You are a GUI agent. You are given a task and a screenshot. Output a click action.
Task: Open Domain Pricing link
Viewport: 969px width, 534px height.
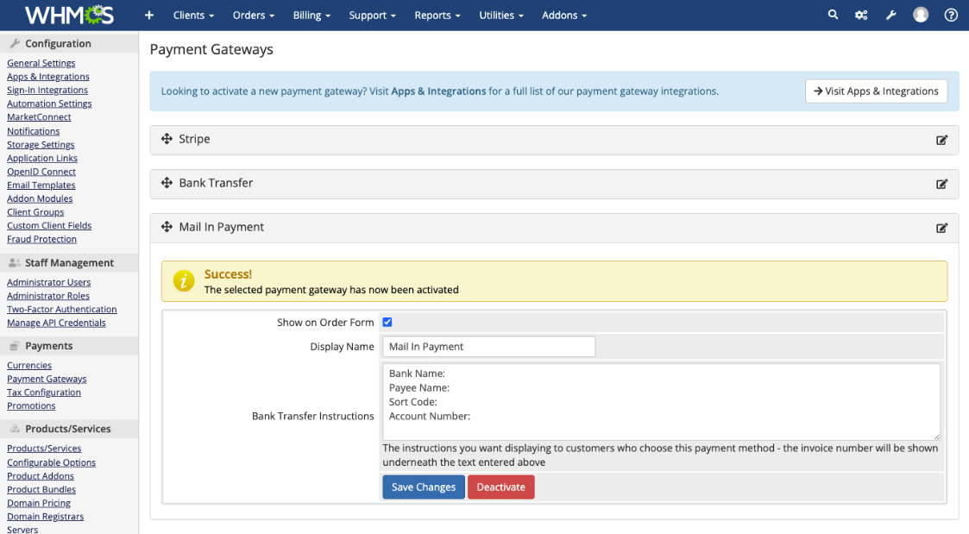click(x=38, y=503)
